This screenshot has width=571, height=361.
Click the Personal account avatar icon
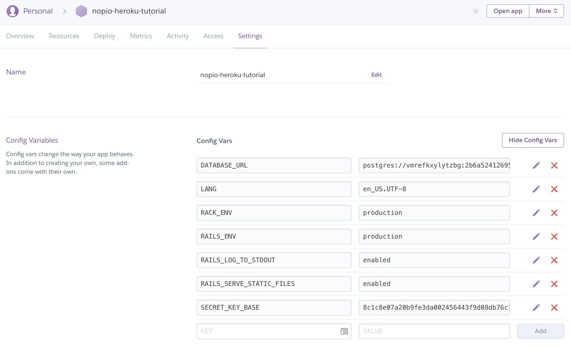pos(13,11)
